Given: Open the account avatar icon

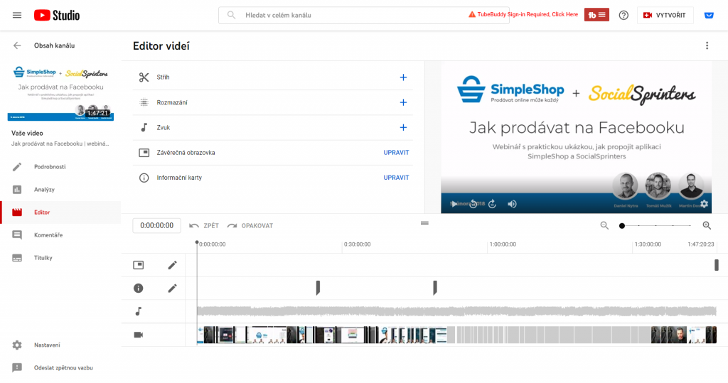Looking at the screenshot, I should [x=709, y=16].
